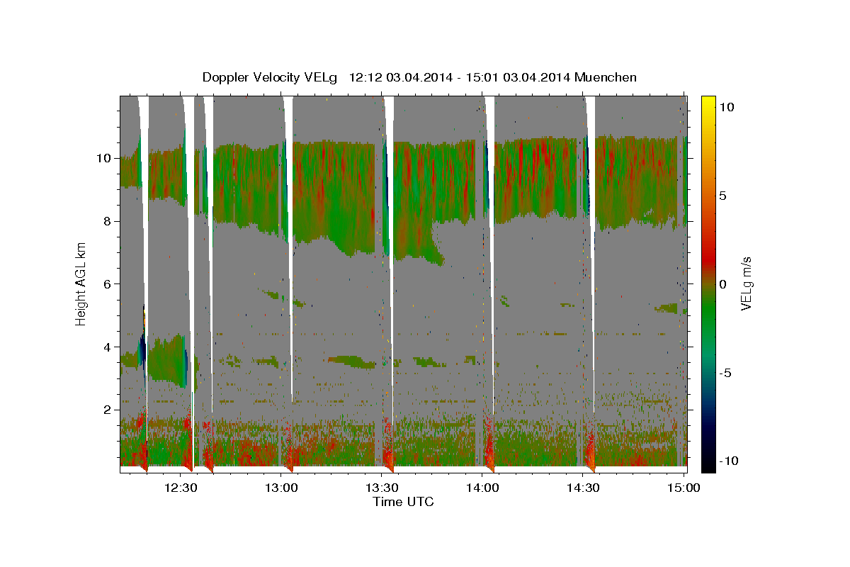Click the end date '15:01 03.04.2014' in title
850x567 pixels.
click(518, 77)
